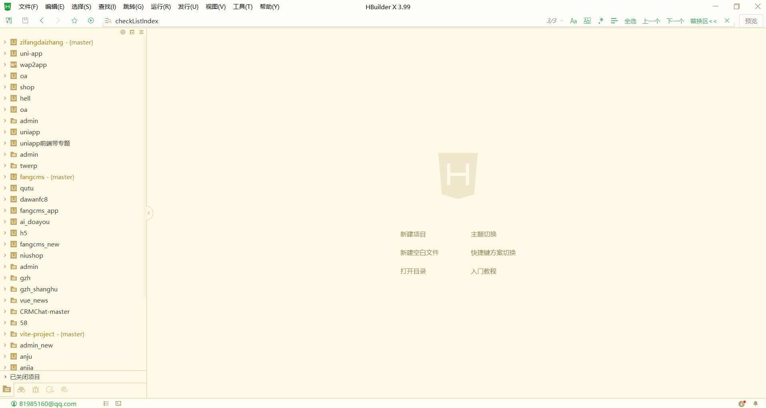This screenshot has height=408, width=766.
Task: Expand the shop project
Action: click(x=5, y=87)
